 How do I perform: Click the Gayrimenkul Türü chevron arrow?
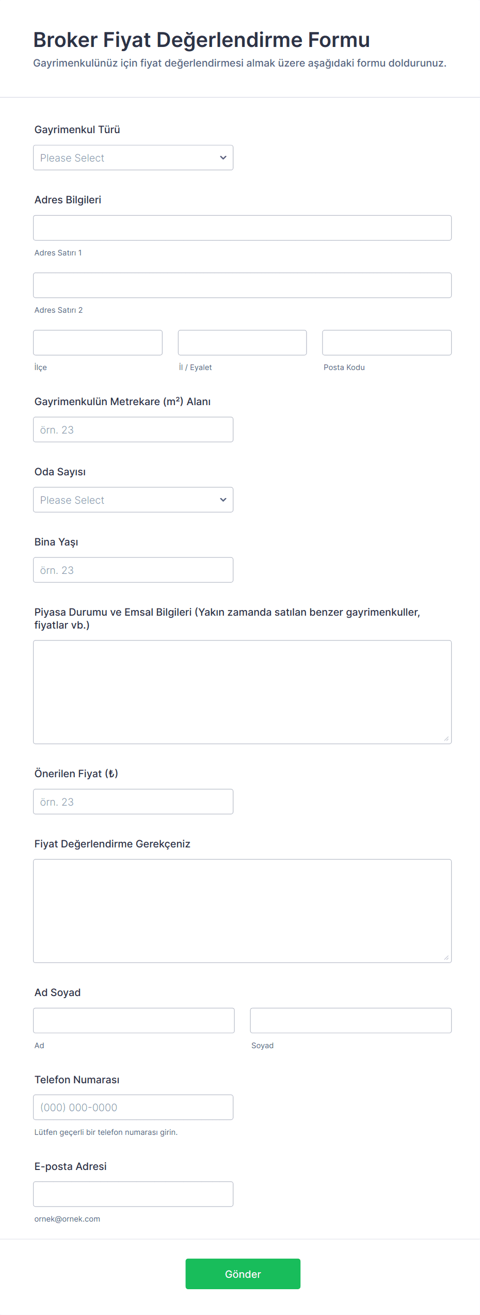pos(223,158)
